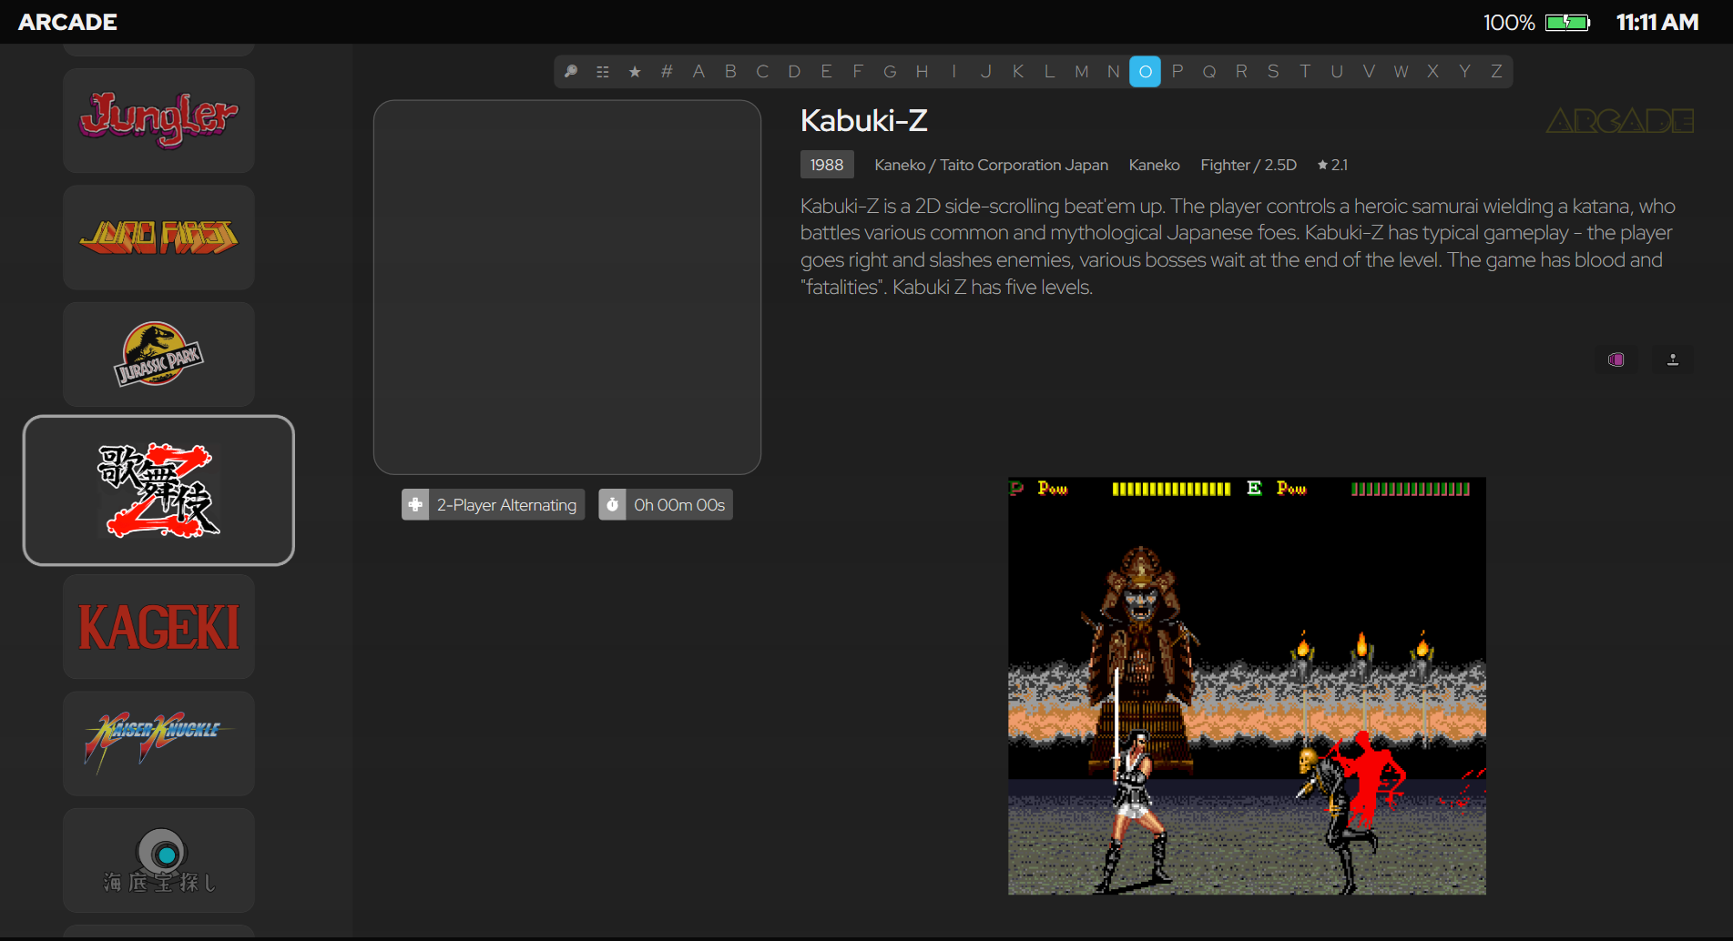Click the 1988 release year tag

tap(827, 165)
